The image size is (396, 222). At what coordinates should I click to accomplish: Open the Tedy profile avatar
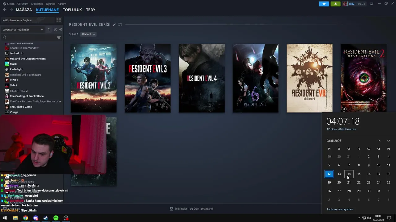coord(345,4)
